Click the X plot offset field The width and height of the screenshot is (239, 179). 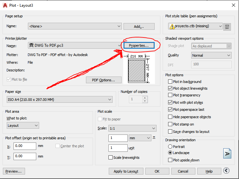pos(25,146)
